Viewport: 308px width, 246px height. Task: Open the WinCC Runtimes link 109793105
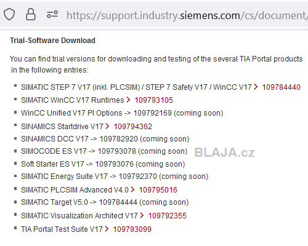coord(153,100)
